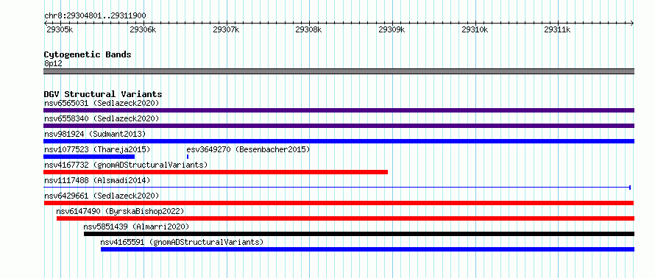
Task: Select the blue bar for nsv4165591
Action: pos(367,249)
